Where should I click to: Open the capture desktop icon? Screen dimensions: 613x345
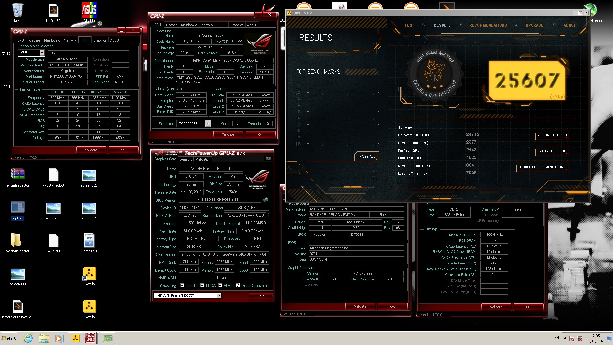click(18, 210)
